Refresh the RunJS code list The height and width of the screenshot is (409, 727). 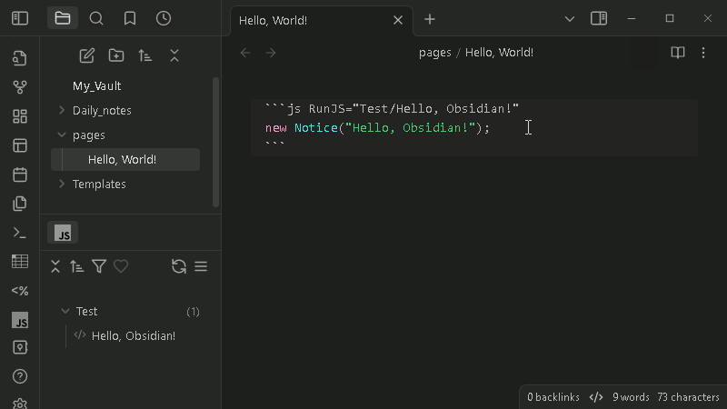(x=178, y=266)
